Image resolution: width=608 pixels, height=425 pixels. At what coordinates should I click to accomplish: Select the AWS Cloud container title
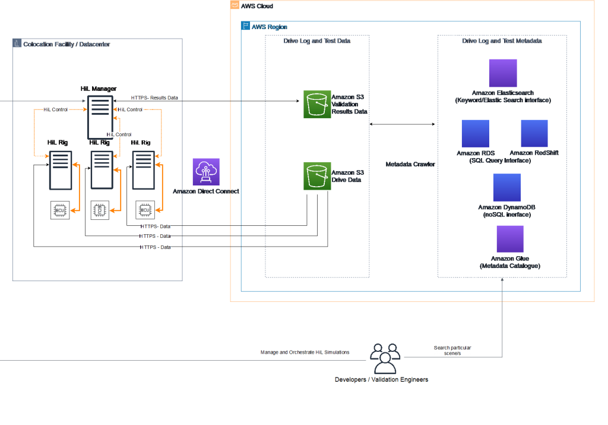click(x=256, y=6)
